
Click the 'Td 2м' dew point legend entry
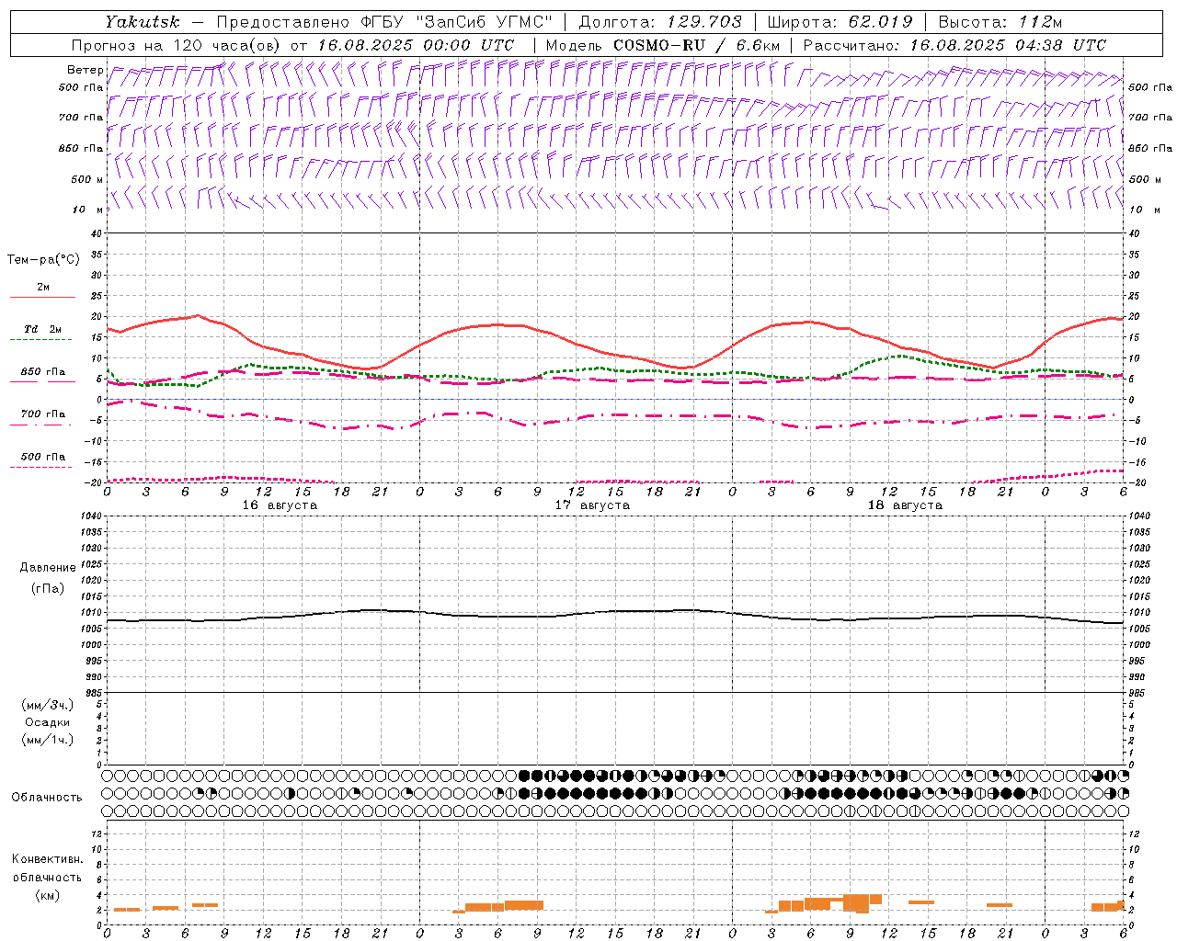tap(43, 329)
